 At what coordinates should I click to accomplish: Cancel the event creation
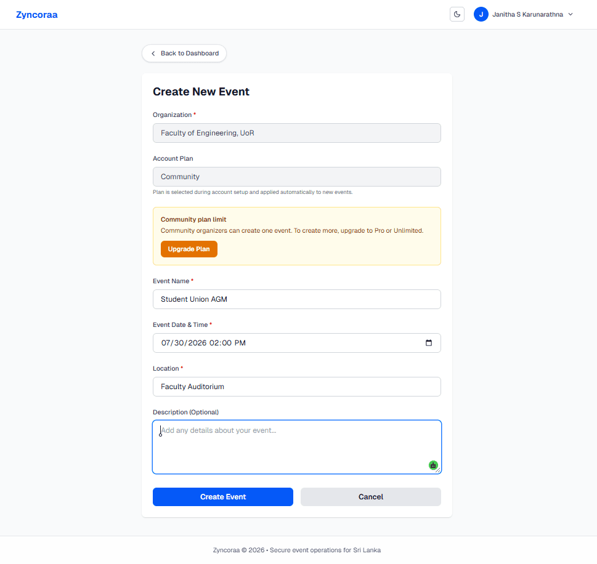370,497
